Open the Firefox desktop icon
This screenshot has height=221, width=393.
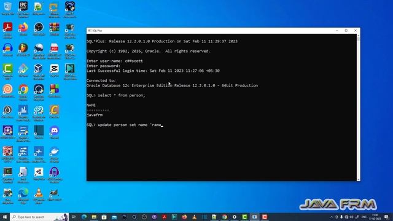pos(23,29)
